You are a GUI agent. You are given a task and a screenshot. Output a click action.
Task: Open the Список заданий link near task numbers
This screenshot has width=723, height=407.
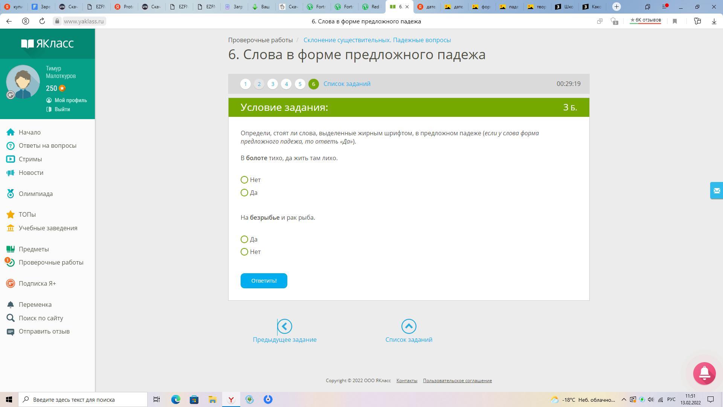pyautogui.click(x=346, y=84)
